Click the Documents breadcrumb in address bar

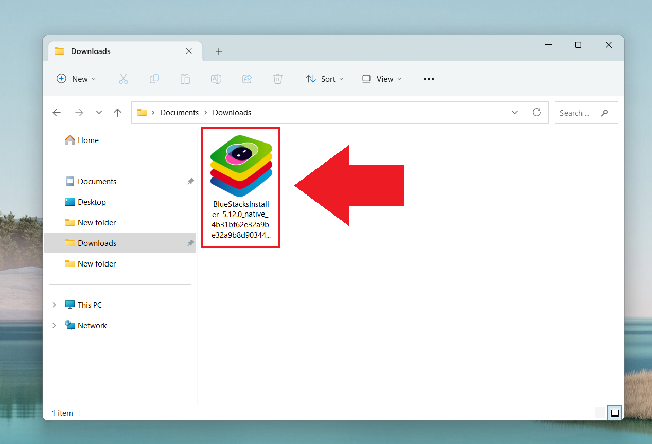click(x=179, y=113)
